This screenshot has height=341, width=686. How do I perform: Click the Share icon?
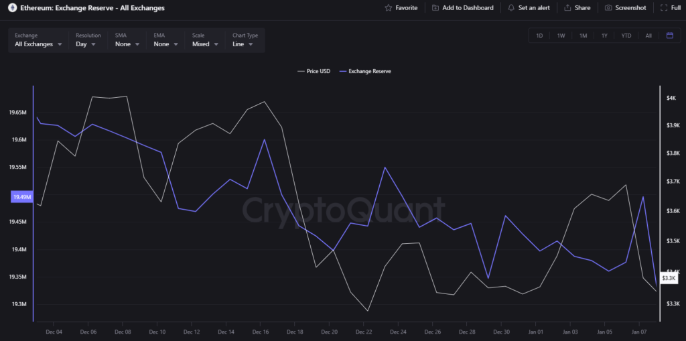click(x=568, y=8)
